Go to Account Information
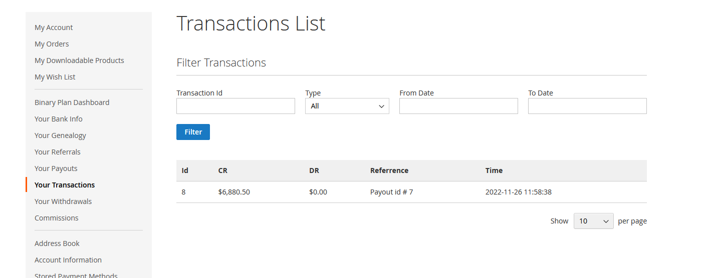Screen dimensions: 704x278 [68, 260]
